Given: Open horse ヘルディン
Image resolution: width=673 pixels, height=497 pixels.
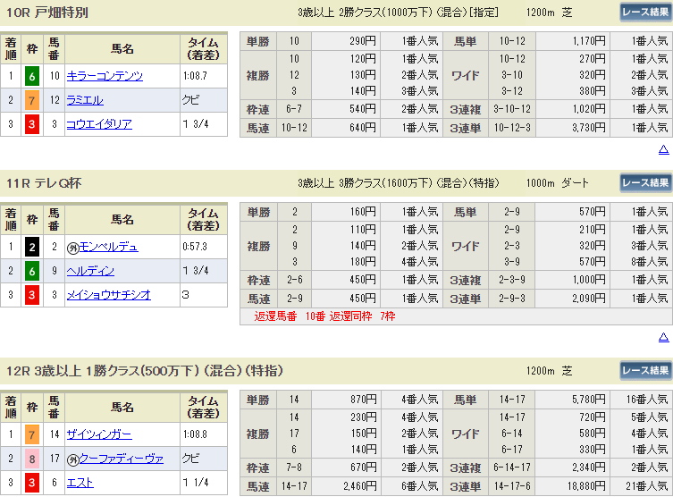Looking at the screenshot, I should (90, 271).
